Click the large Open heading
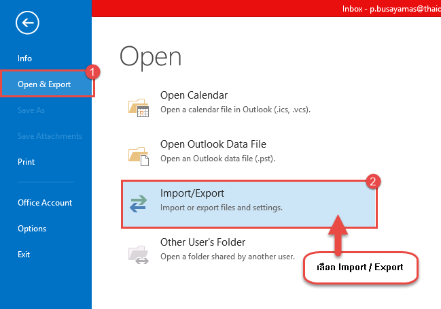441x309 pixels. pyautogui.click(x=150, y=57)
